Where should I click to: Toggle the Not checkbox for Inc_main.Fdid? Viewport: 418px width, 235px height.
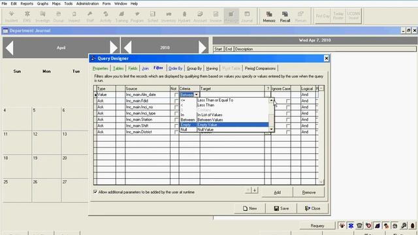[176, 101]
